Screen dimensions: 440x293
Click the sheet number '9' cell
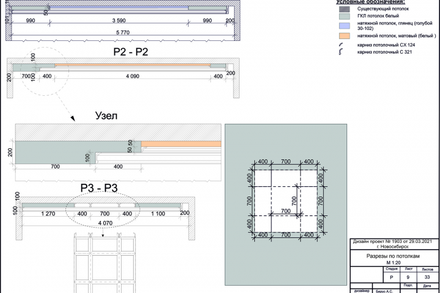point(408,277)
